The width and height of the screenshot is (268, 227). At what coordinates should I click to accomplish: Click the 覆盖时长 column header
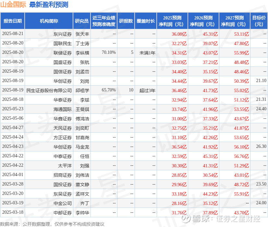pos(146,21)
